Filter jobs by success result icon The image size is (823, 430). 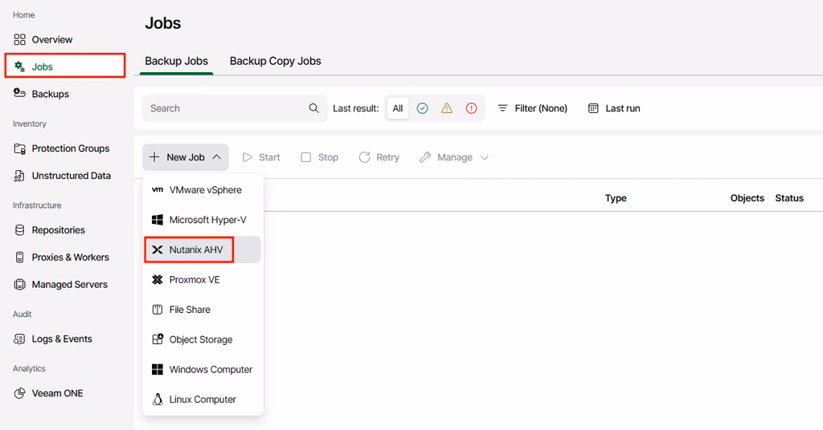422,107
